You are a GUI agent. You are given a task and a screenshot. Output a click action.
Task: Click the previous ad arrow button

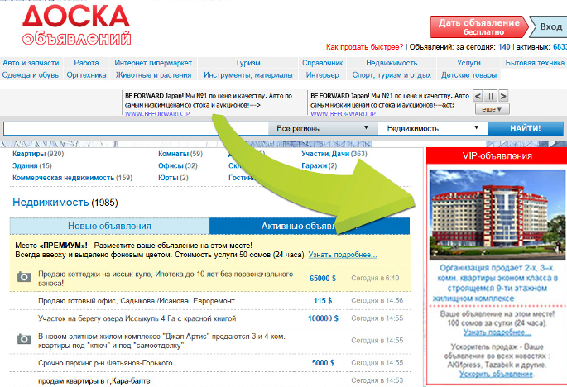tap(478, 96)
